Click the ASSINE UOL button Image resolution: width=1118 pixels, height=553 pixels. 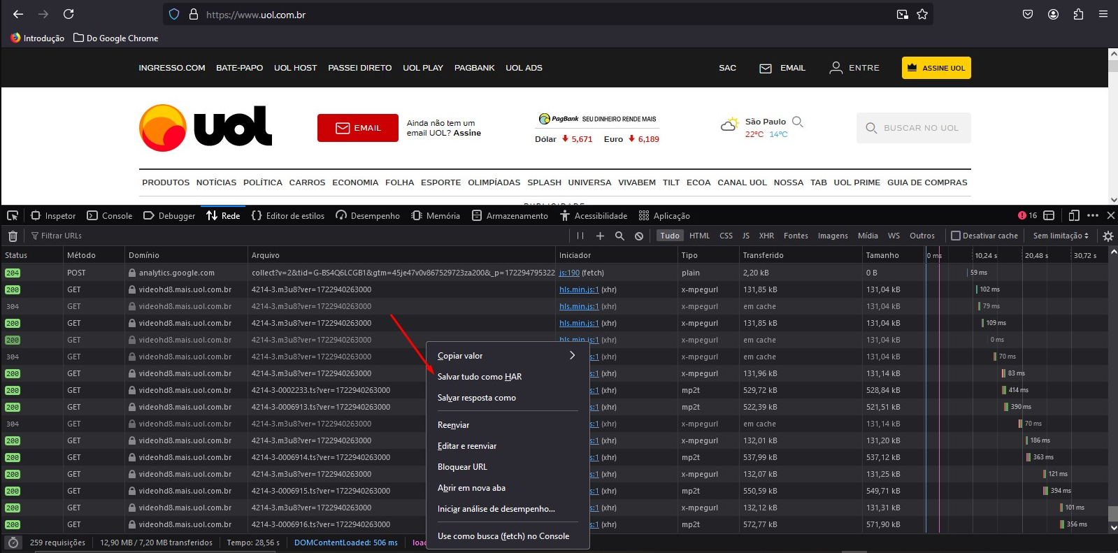[936, 68]
